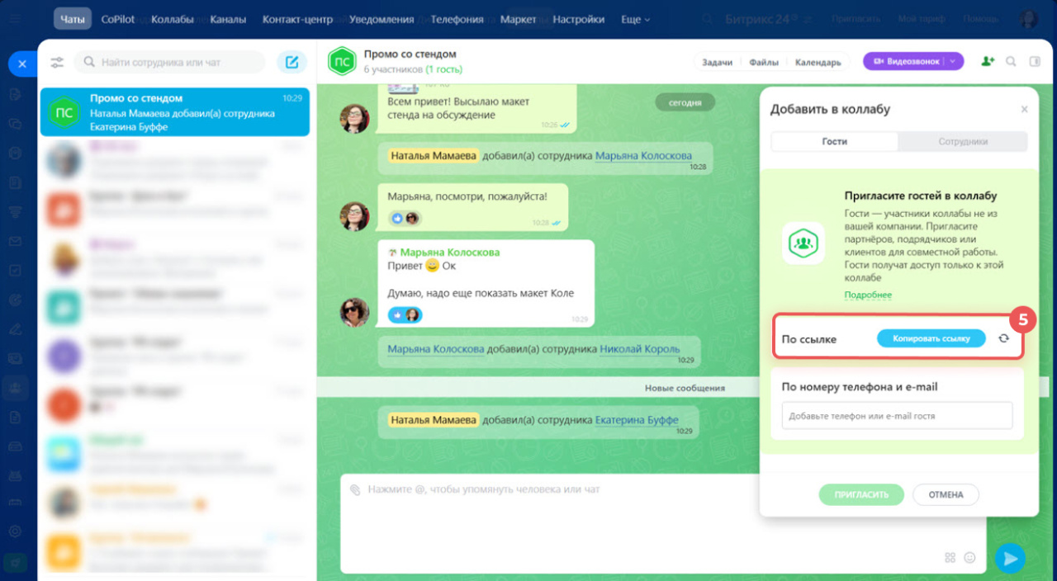This screenshot has height=581, width=1057.
Task: Click the ПРИГЛАСИТЬ button
Action: tap(860, 494)
